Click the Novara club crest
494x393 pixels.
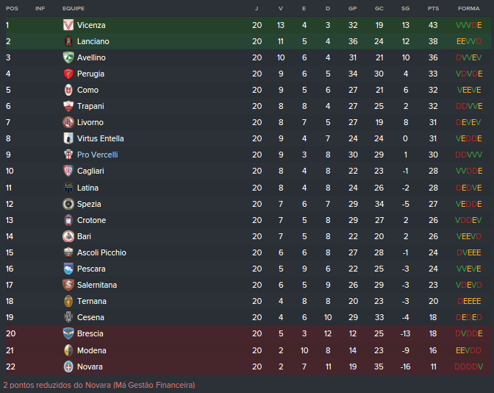click(68, 367)
